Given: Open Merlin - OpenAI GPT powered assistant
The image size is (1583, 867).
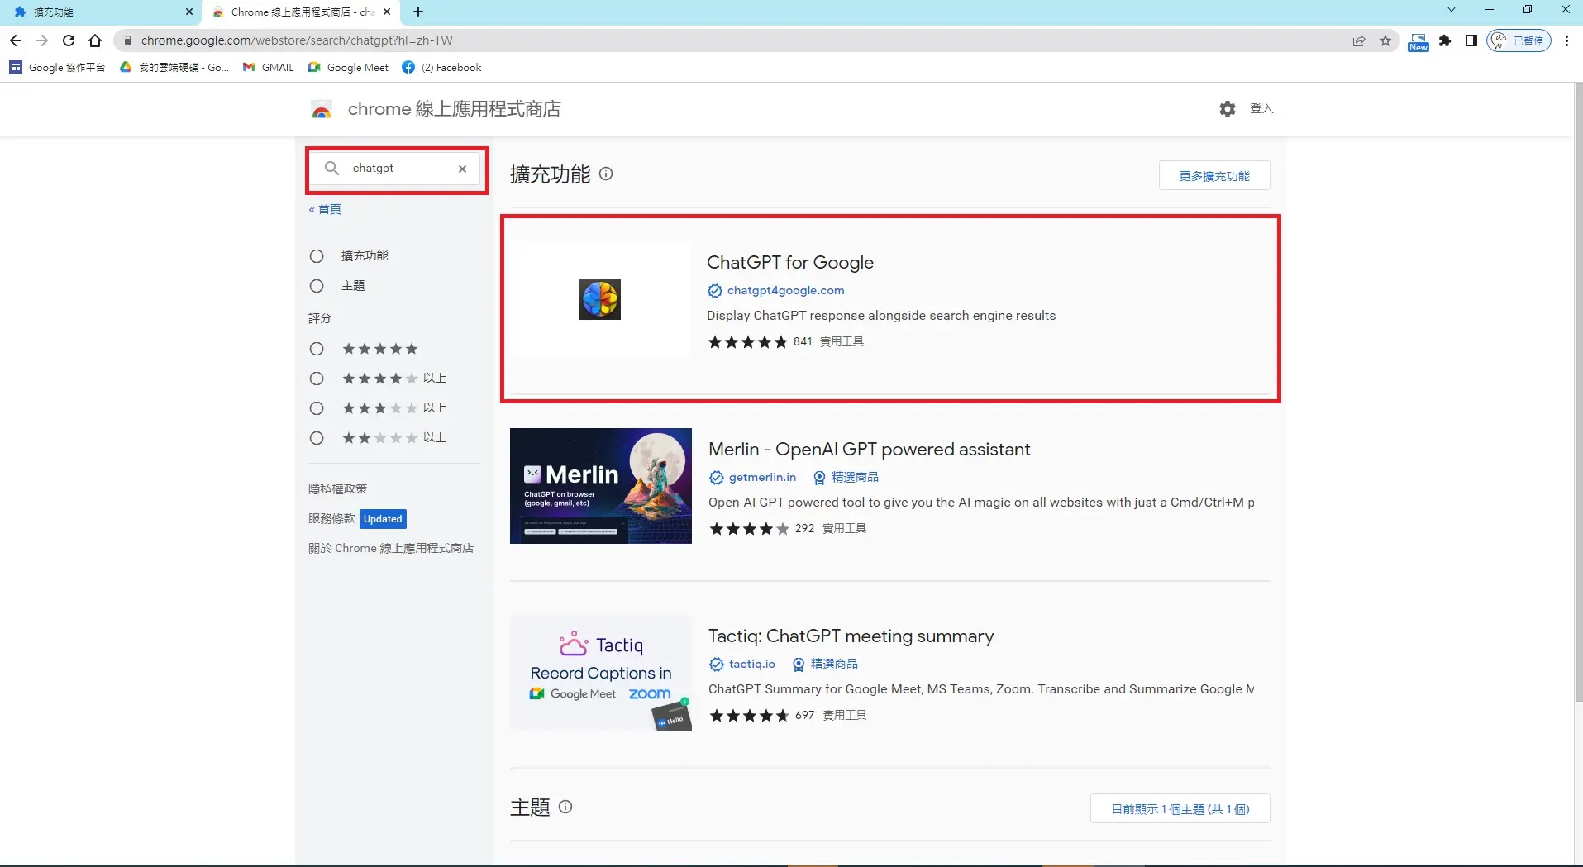Looking at the screenshot, I should pyautogui.click(x=870, y=450).
